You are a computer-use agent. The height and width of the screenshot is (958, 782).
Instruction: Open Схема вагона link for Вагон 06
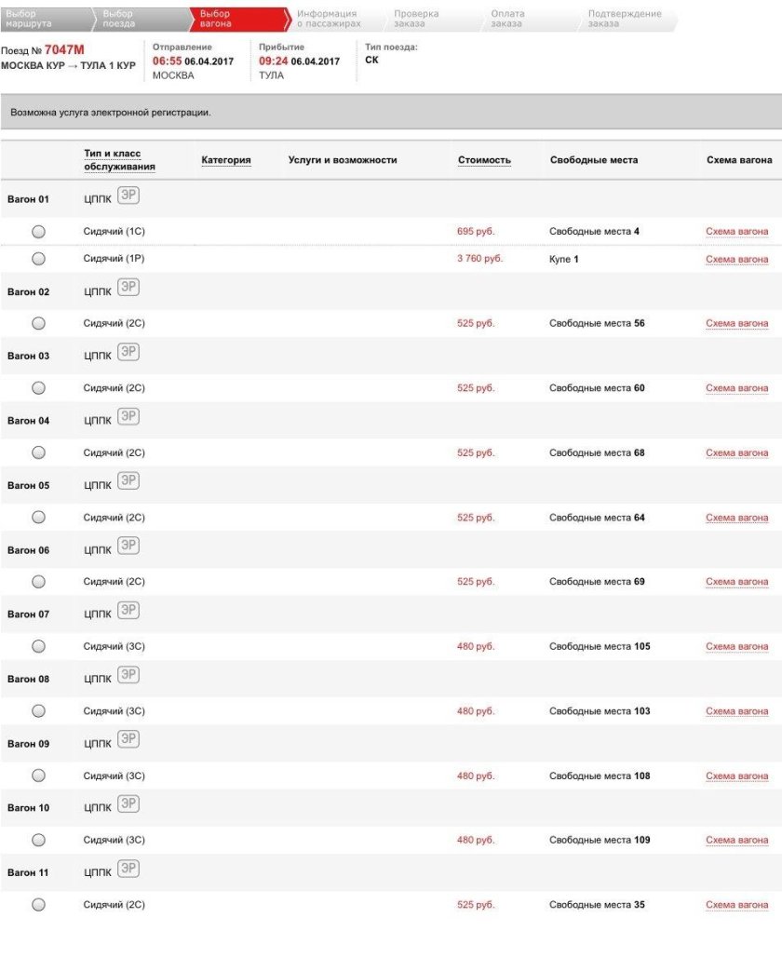pyautogui.click(x=736, y=583)
